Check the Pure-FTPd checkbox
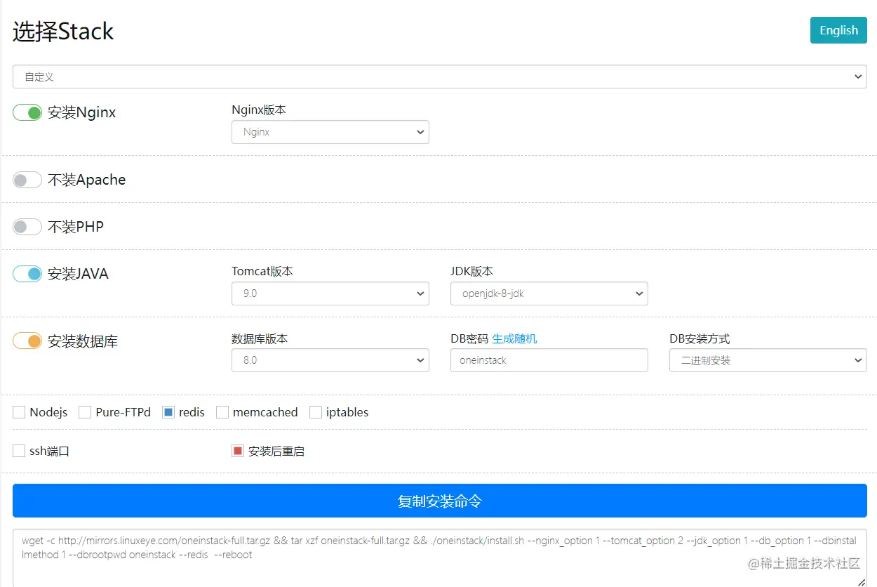 (85, 412)
